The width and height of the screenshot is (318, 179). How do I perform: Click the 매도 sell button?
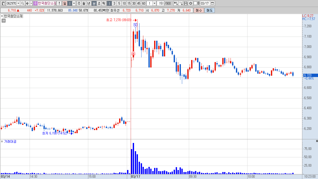click(x=209, y=10)
